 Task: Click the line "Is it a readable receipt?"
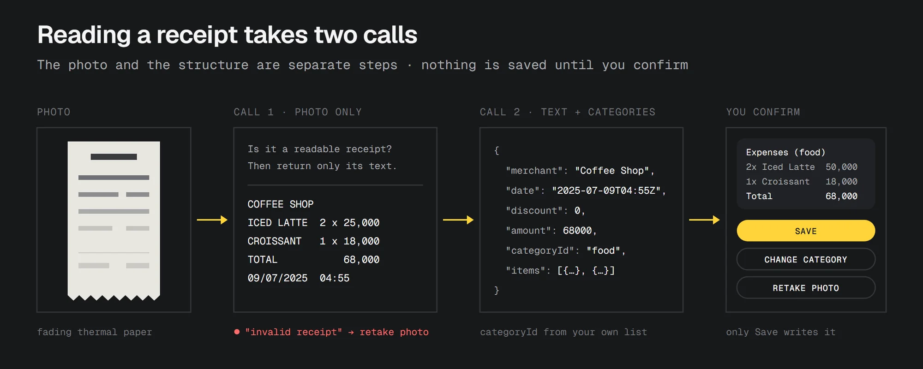[x=320, y=149]
